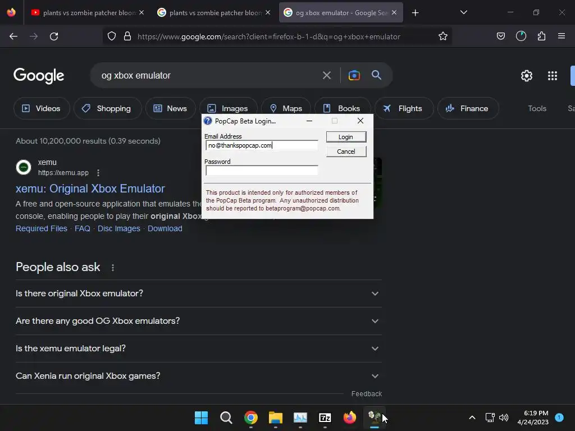The height and width of the screenshot is (431, 575).
Task: Click the Firefox forward arrow
Action: pyautogui.click(x=34, y=36)
